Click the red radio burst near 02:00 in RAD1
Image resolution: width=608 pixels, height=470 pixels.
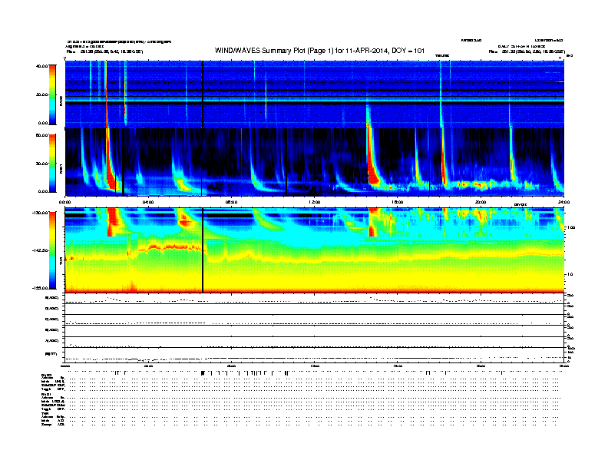pyautogui.click(x=111, y=174)
